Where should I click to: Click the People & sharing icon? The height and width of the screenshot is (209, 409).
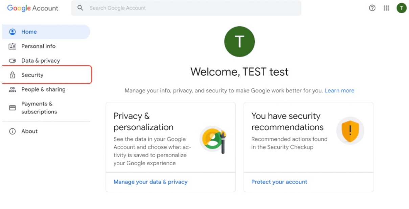click(x=13, y=89)
